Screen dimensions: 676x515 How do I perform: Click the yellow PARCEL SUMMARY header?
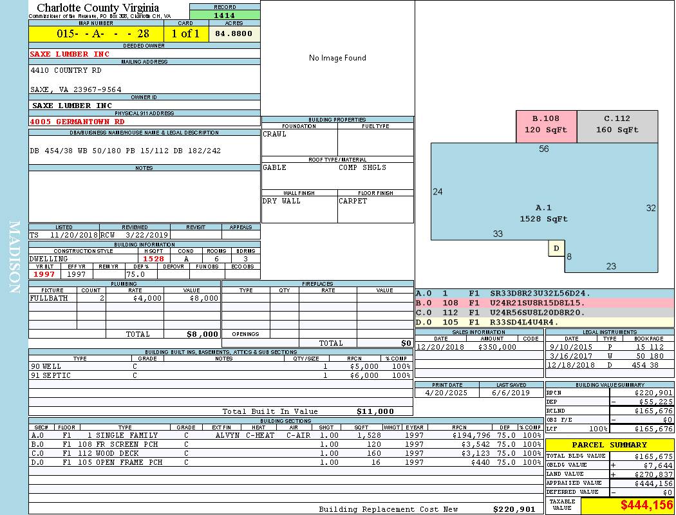coord(610,445)
